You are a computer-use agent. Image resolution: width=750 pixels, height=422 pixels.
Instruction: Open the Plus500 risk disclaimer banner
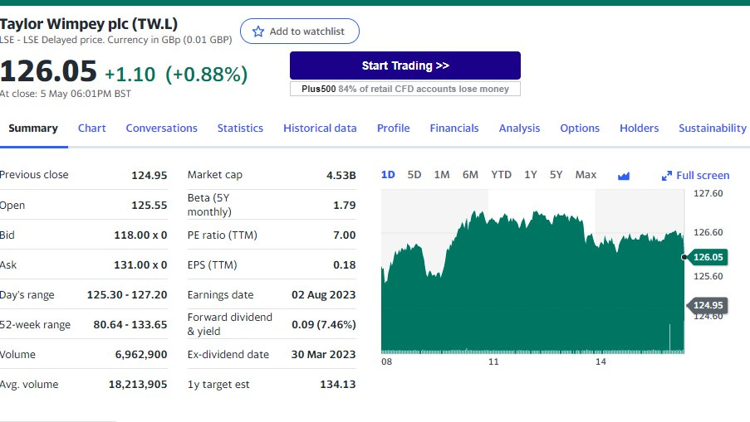tap(405, 89)
